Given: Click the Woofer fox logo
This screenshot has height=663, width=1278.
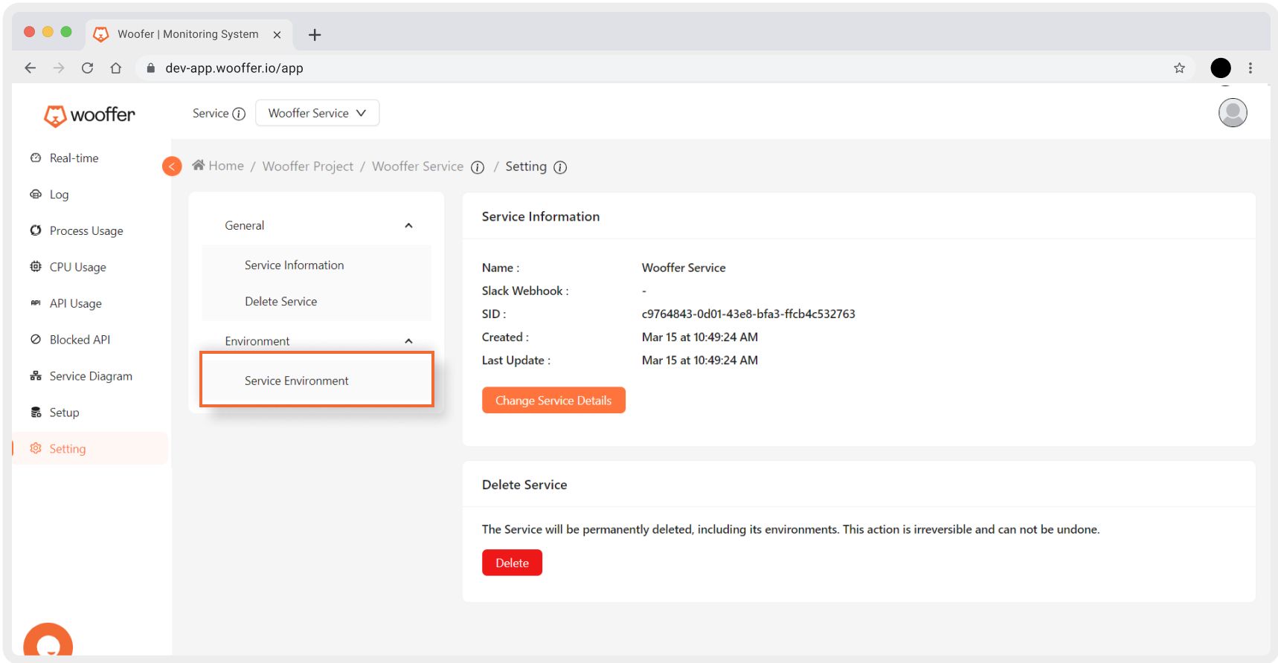Looking at the screenshot, I should (89, 115).
